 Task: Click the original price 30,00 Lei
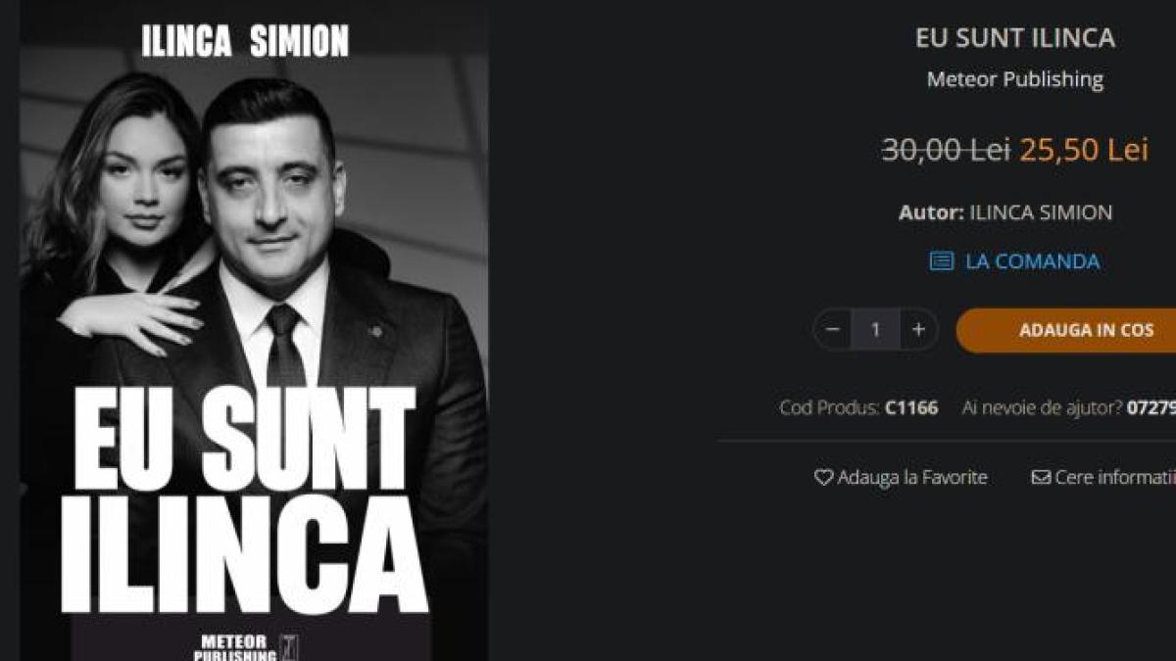(x=946, y=150)
